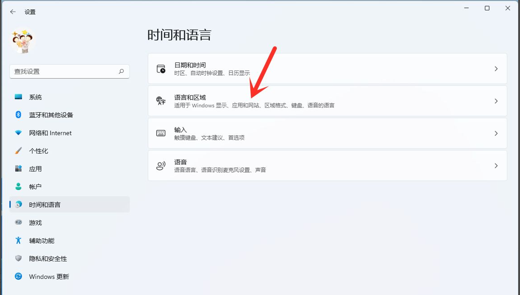
Task: Expand 语言和区域 using its right chevron
Action: point(496,101)
